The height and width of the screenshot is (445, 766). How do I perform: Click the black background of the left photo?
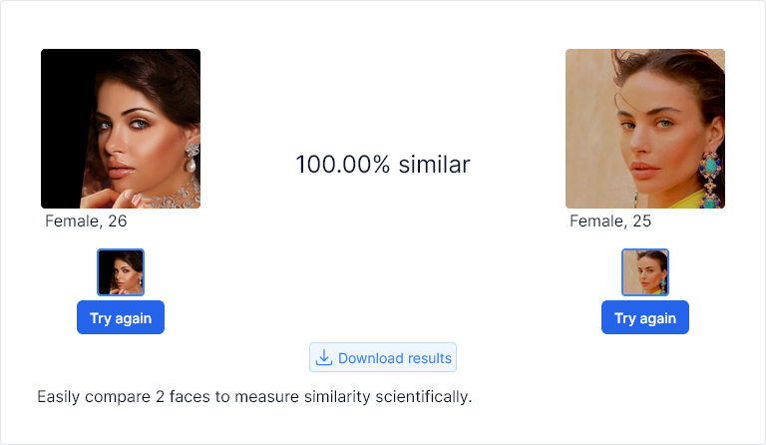[64, 122]
